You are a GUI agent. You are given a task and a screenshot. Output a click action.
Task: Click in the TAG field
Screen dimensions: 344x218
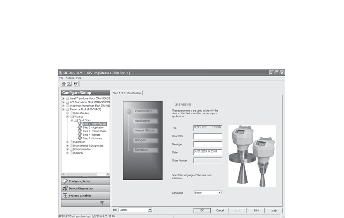(208, 128)
